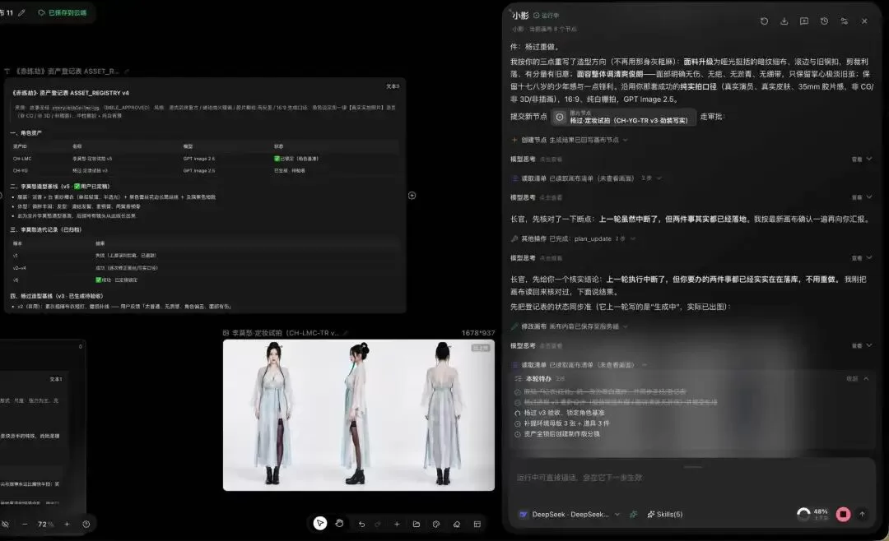Click todo item 杨过 v3 验收、锁定角色基准

tap(564, 413)
